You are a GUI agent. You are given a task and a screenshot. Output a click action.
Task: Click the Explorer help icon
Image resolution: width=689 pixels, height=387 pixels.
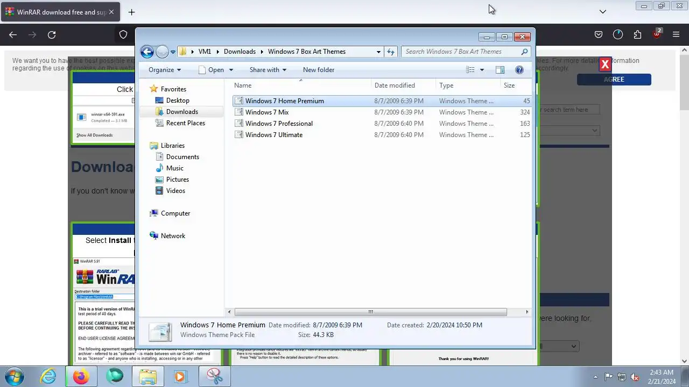coord(519,70)
